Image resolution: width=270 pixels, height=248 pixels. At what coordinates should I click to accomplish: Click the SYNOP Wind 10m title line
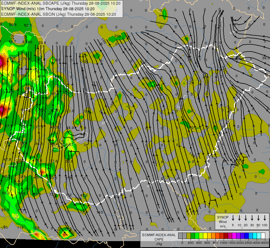(x=48, y=9)
